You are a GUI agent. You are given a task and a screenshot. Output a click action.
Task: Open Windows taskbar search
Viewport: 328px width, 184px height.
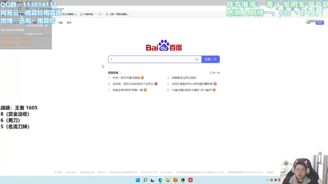(x=145, y=180)
